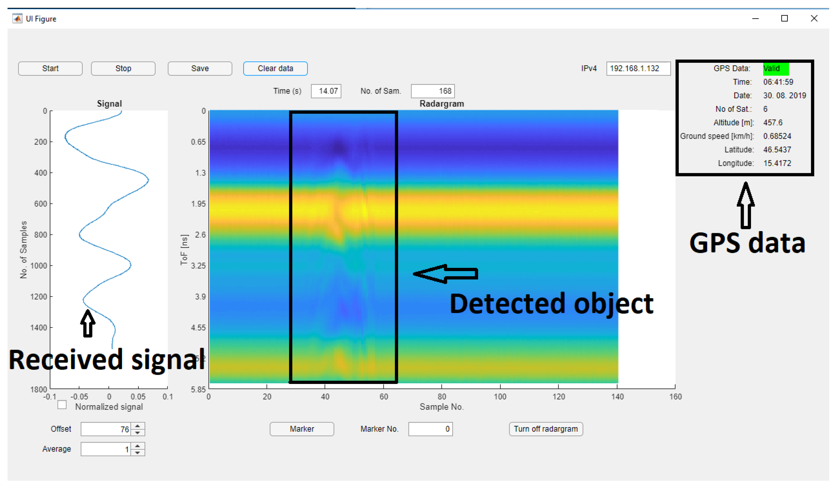Click the Time (s) field
This screenshot has width=835, height=490.
pos(326,91)
